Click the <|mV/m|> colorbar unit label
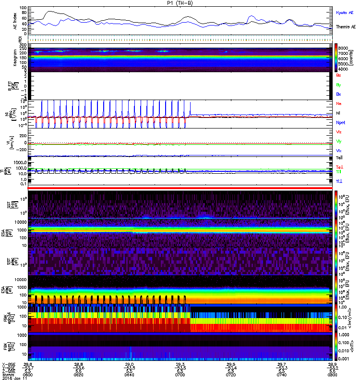Image resolution: width=360 pixels, height=385 pixels. pos(351,318)
